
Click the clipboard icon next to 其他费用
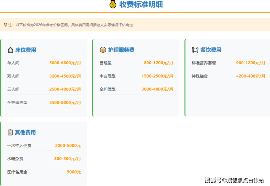[10, 132]
